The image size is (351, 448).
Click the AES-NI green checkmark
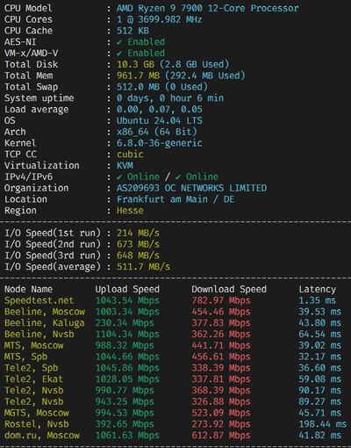pyautogui.click(x=119, y=42)
